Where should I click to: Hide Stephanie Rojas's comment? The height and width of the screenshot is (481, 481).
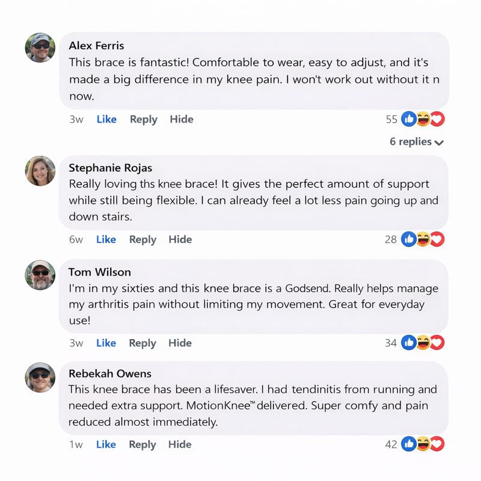tap(180, 239)
